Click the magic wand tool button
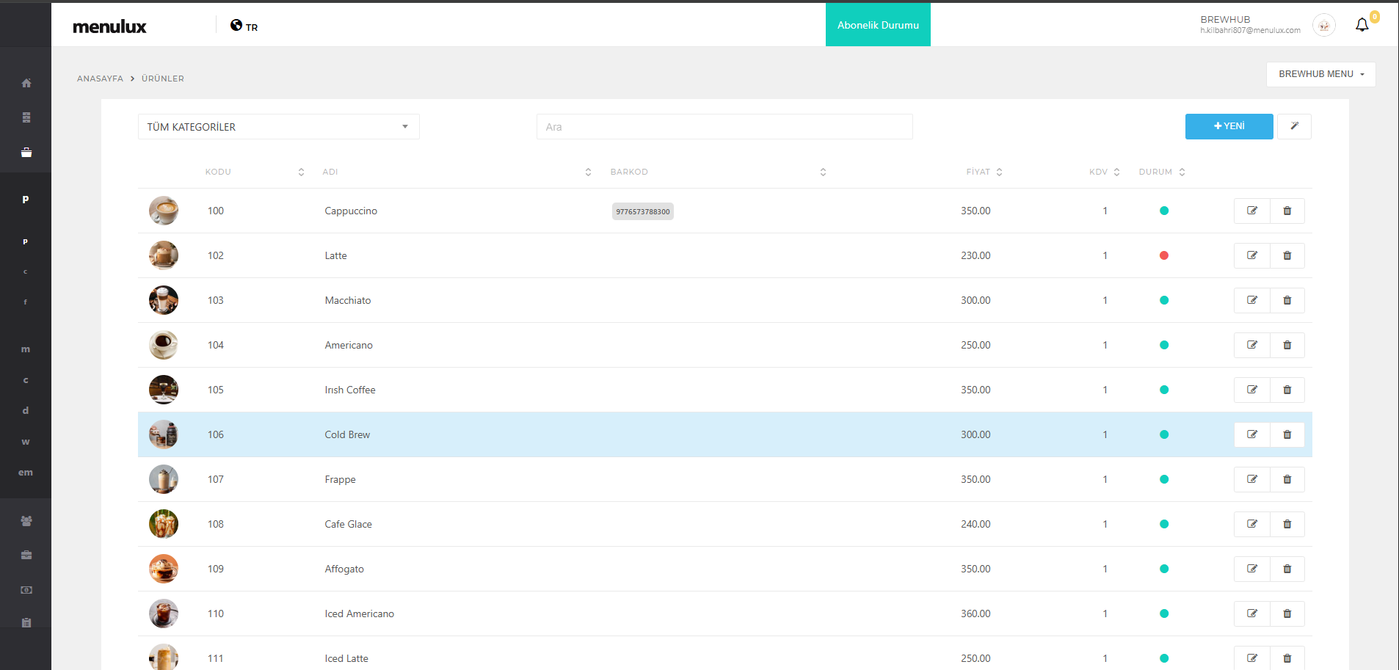 coord(1294,126)
